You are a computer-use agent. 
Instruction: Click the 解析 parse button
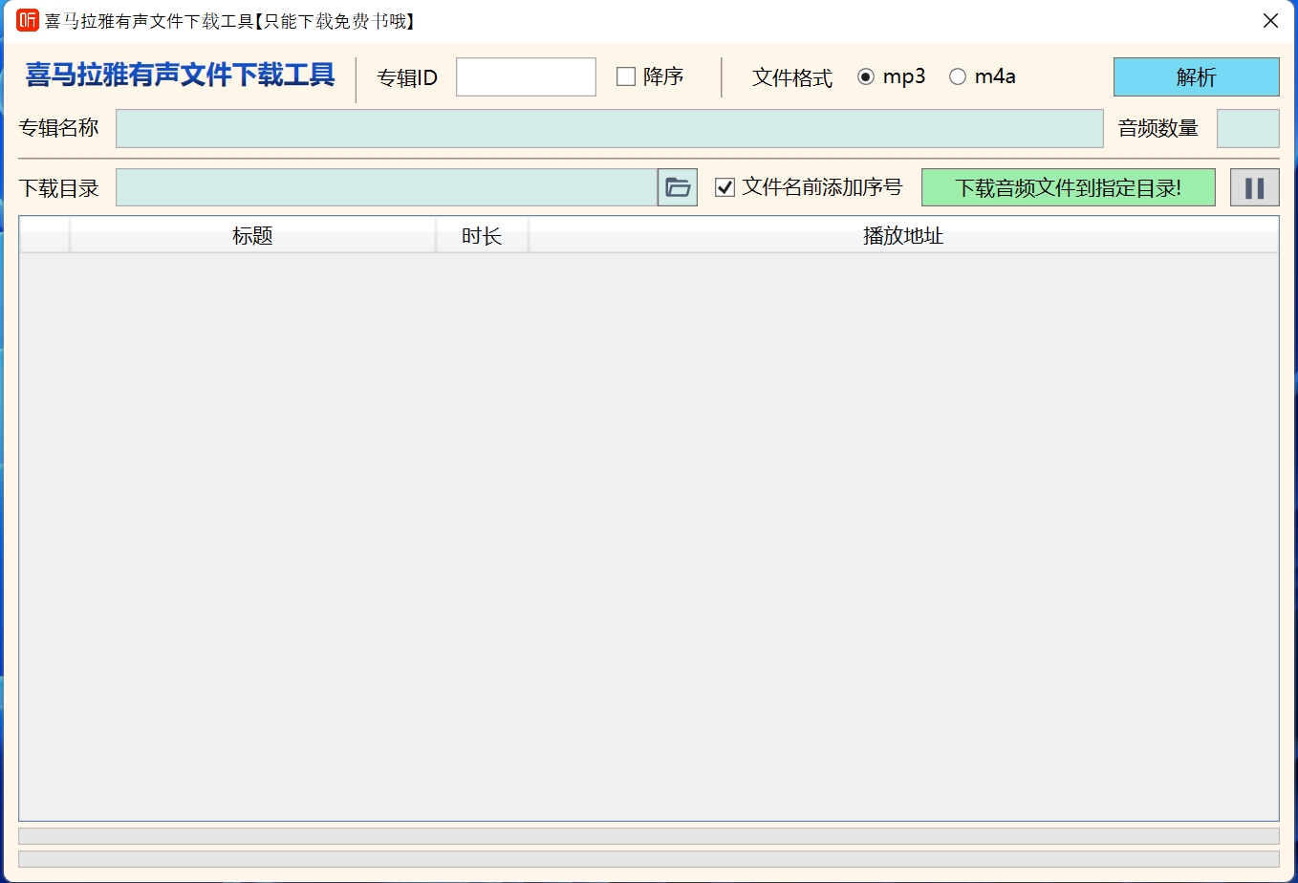coord(1196,76)
